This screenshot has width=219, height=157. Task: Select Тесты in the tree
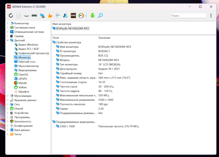pyautogui.click(x=16, y=134)
